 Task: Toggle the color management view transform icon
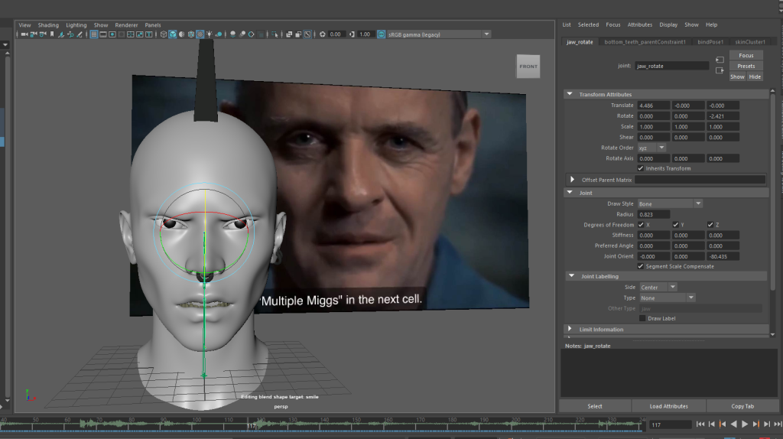tap(381, 34)
